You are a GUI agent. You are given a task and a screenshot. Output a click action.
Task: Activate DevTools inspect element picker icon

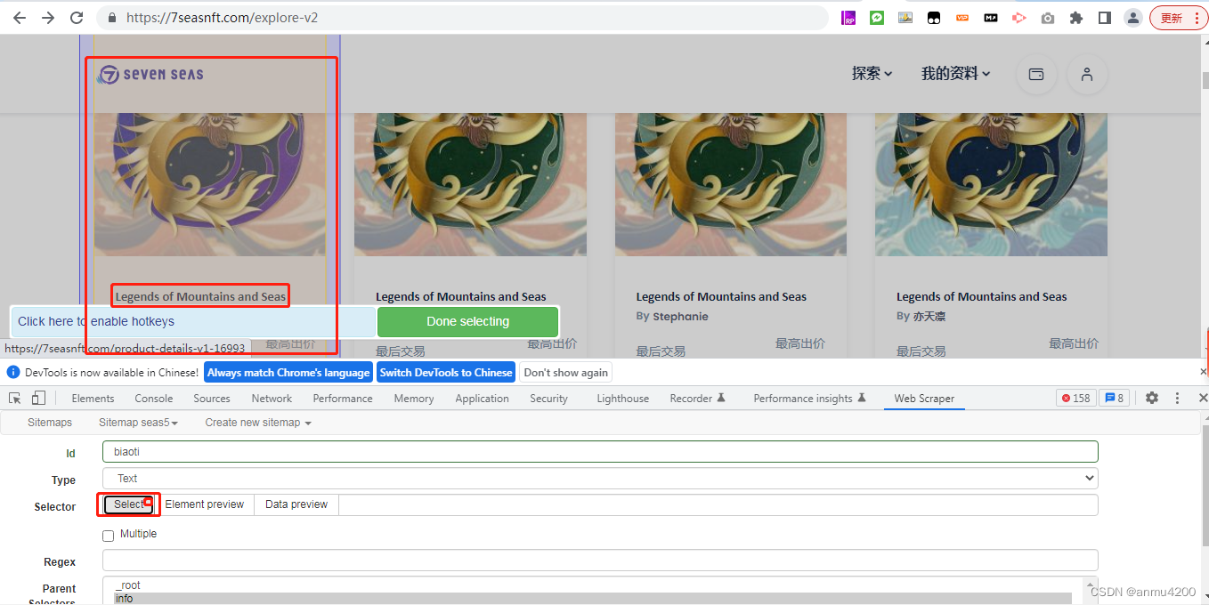[15, 398]
